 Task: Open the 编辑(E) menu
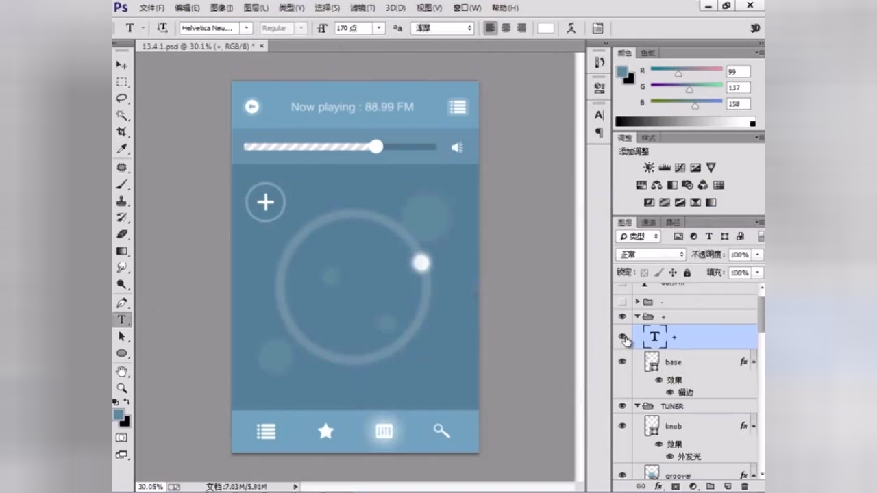[x=186, y=8]
